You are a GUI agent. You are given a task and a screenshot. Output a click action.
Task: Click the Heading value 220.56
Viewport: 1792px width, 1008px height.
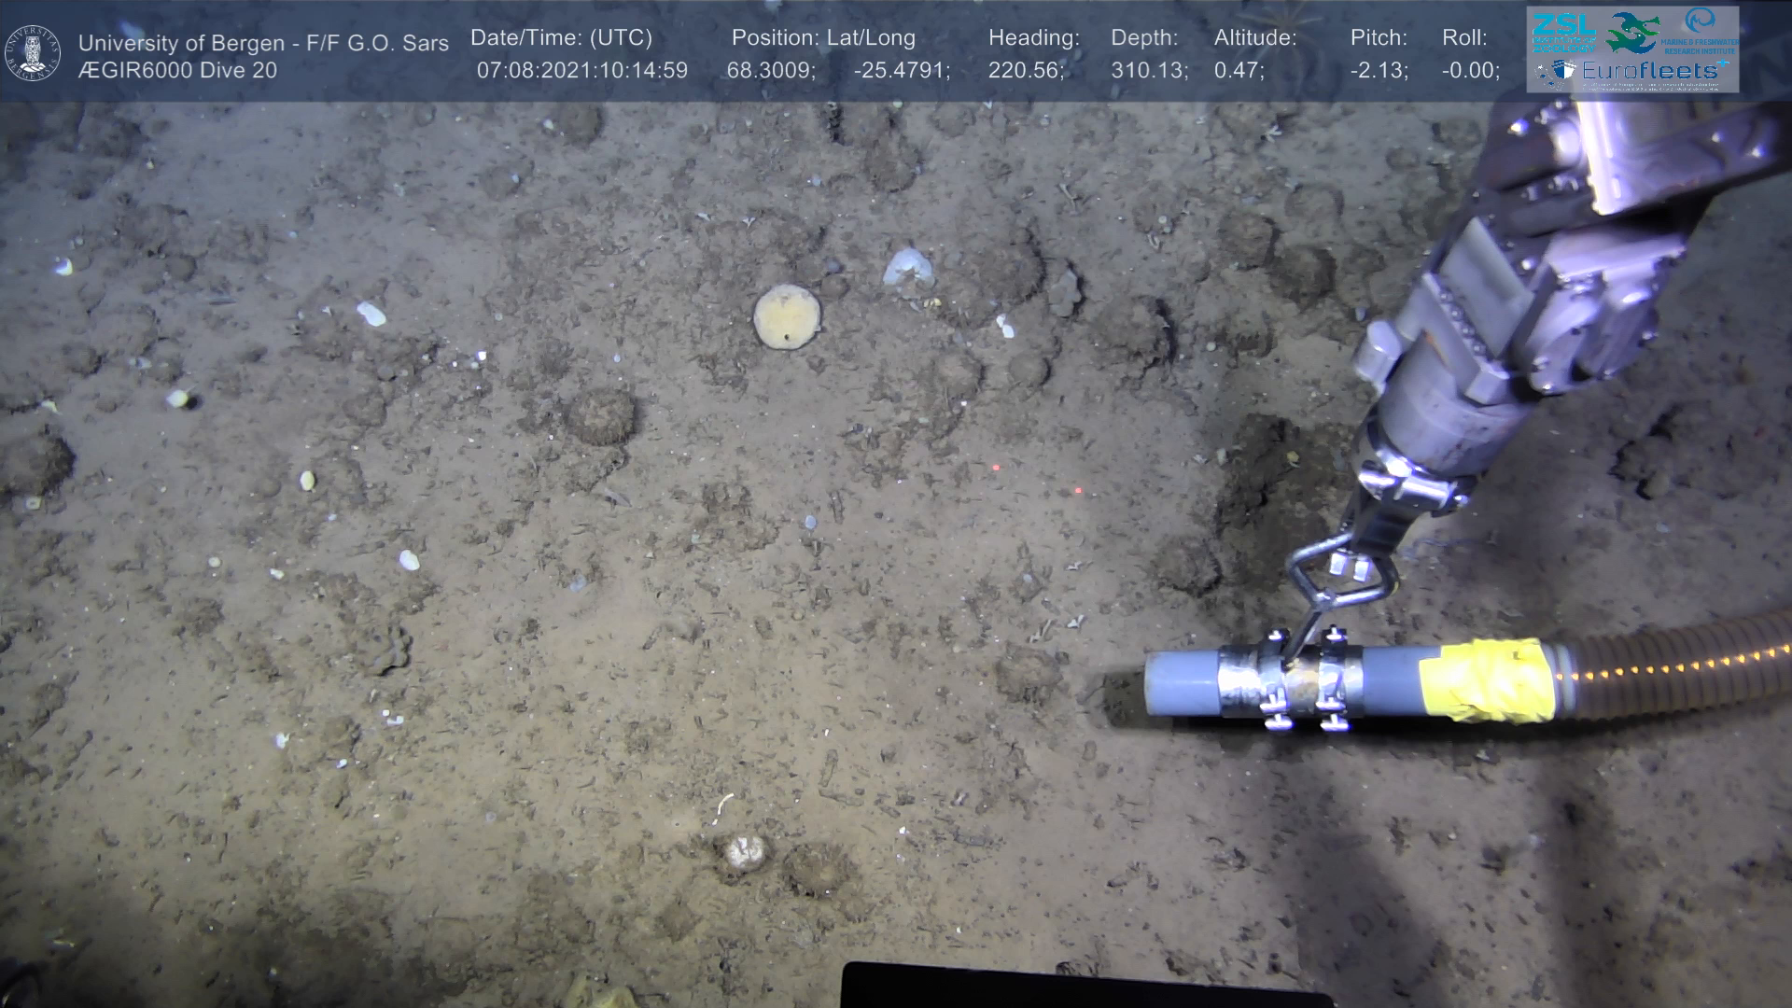click(1026, 70)
